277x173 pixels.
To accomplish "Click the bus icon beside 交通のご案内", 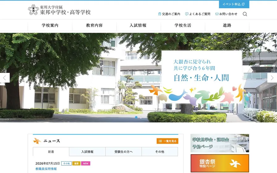I will coord(160,14).
